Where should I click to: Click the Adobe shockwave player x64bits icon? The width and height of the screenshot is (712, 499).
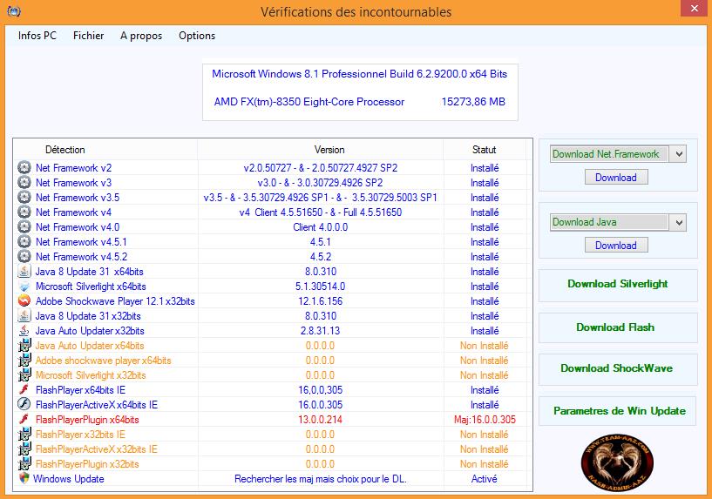pyautogui.click(x=24, y=361)
